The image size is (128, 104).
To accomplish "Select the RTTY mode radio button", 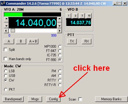I will point(60,80).
